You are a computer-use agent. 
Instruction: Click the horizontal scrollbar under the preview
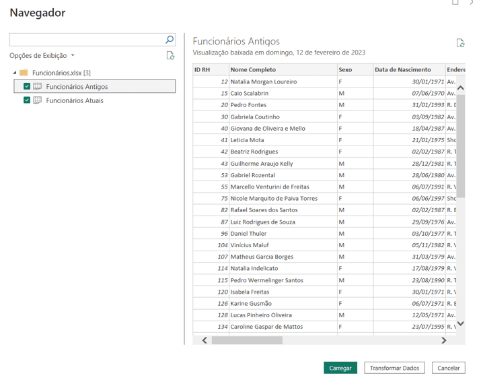tap(246, 341)
